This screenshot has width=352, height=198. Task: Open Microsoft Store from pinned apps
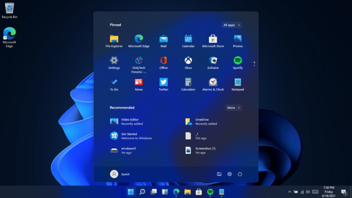tap(213, 41)
